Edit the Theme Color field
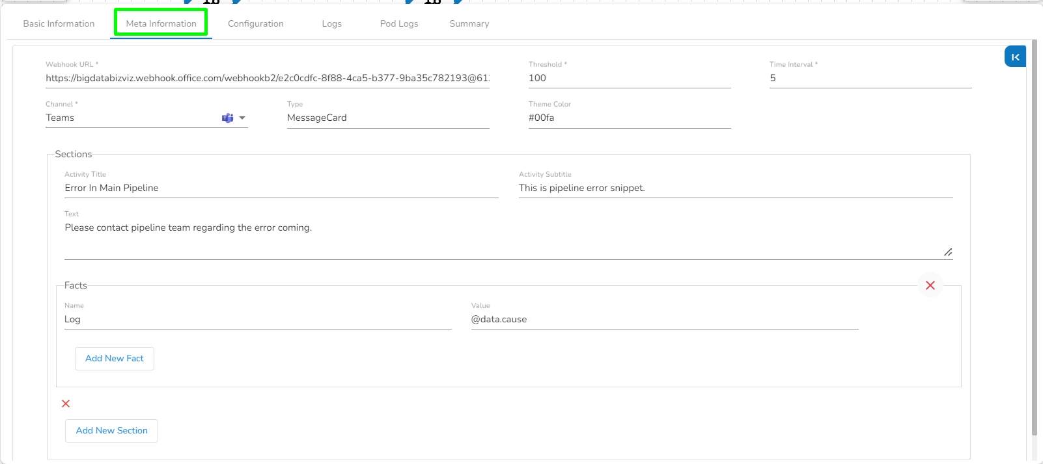 click(x=629, y=118)
